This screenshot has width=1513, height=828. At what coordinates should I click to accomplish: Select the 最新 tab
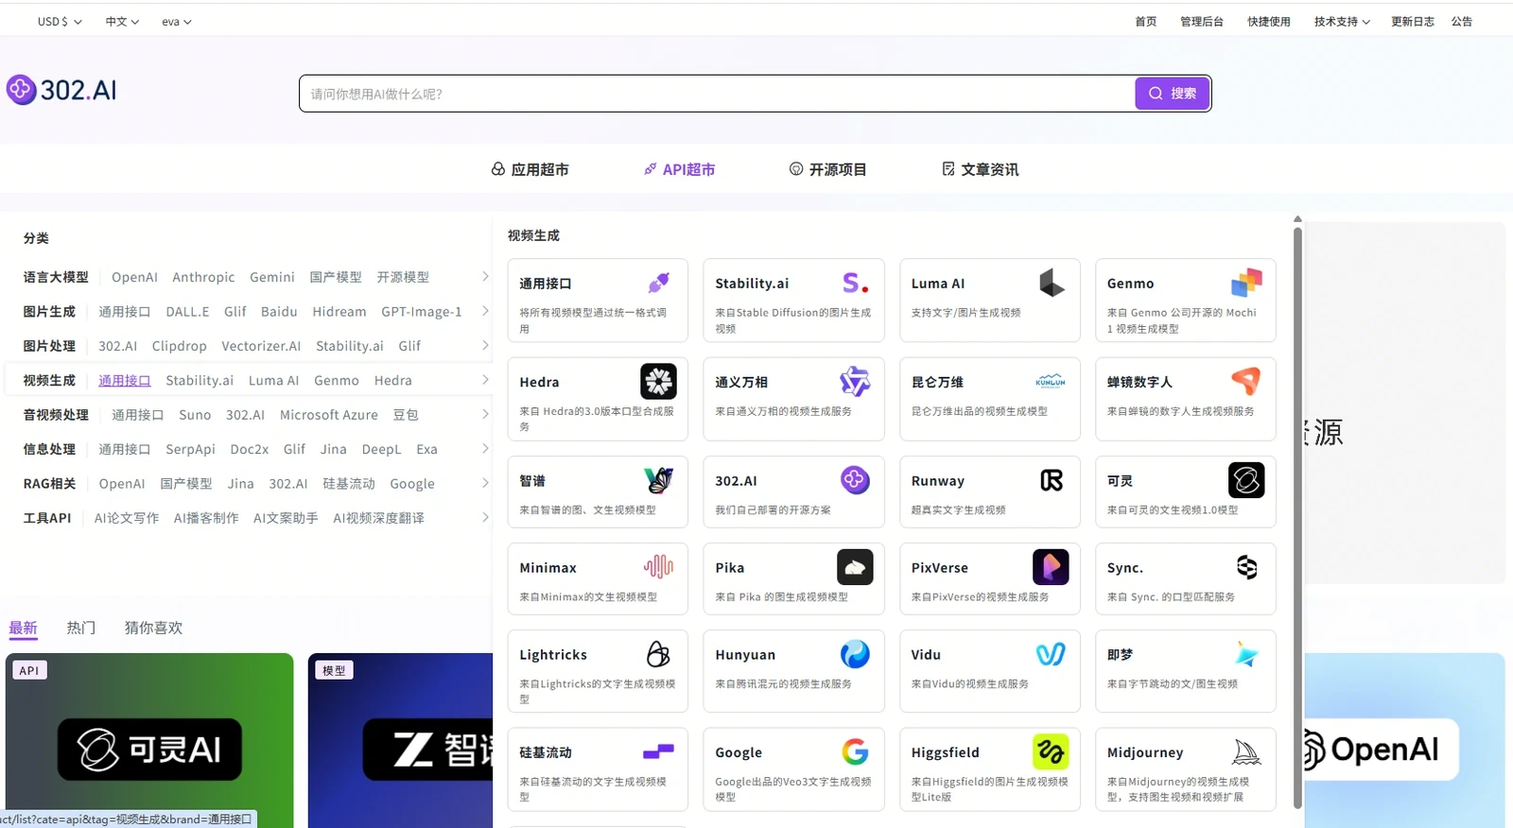point(23,628)
